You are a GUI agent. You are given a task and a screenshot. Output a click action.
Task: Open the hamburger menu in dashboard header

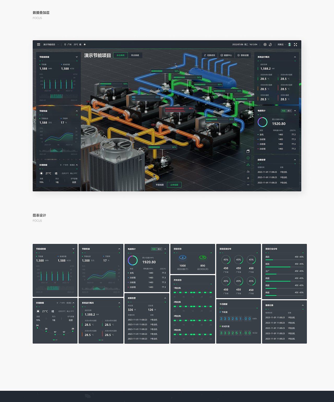39,45
